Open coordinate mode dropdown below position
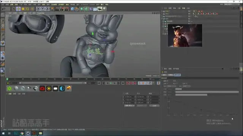Screen dimensions: 243x136 129,106
